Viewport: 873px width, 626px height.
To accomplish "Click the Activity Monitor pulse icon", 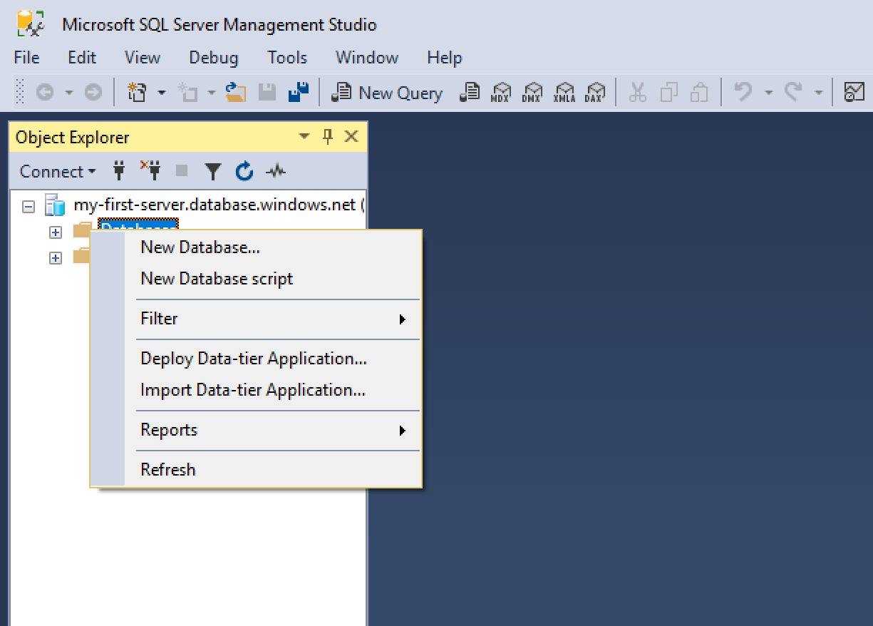I will tap(276, 171).
